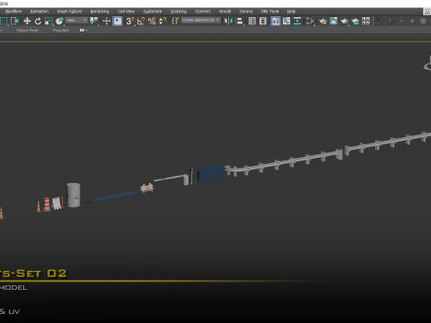Click the ViewCube in the viewport

coord(427,64)
